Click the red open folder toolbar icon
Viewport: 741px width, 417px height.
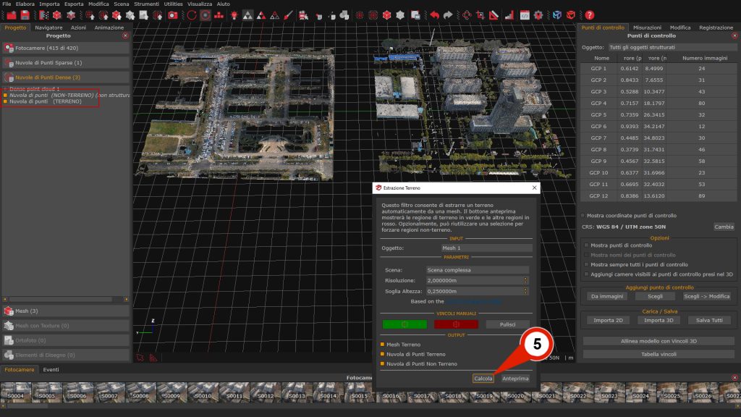tap(12, 15)
